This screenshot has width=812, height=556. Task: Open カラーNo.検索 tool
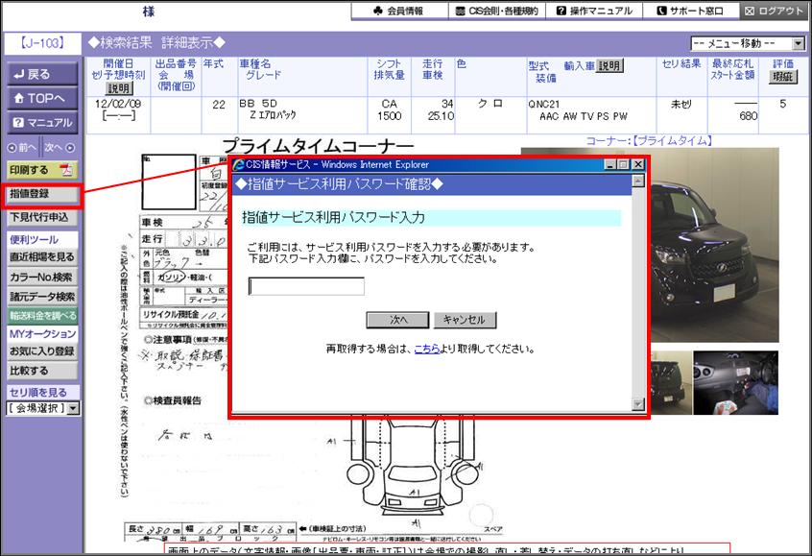(x=42, y=278)
